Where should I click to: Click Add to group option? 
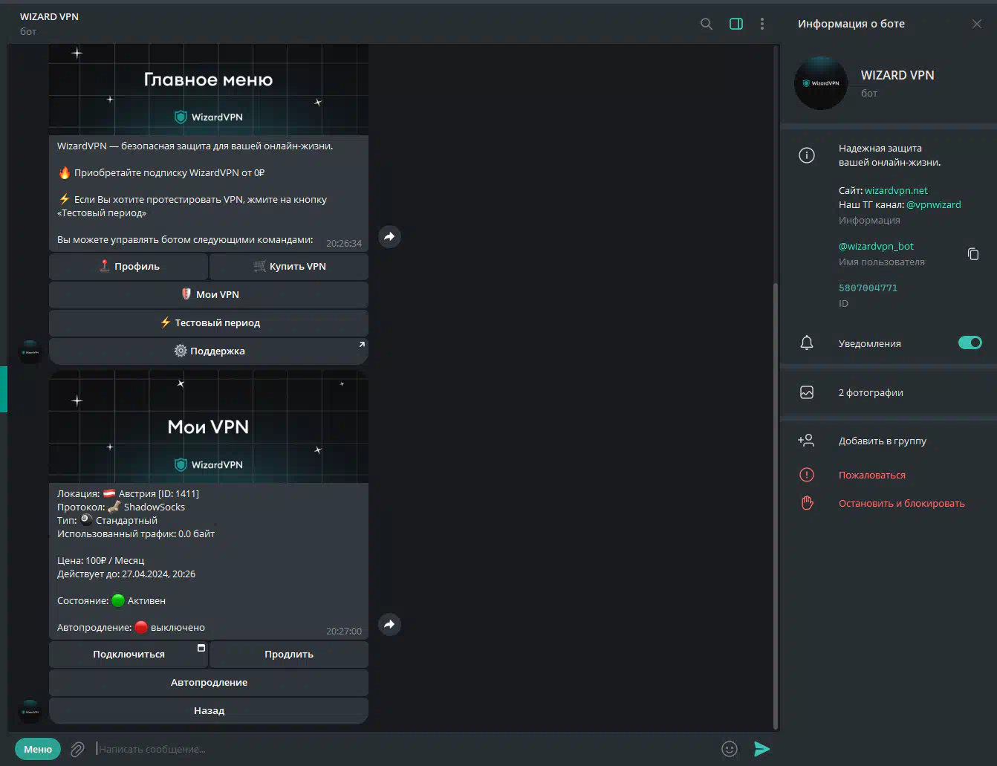889,441
